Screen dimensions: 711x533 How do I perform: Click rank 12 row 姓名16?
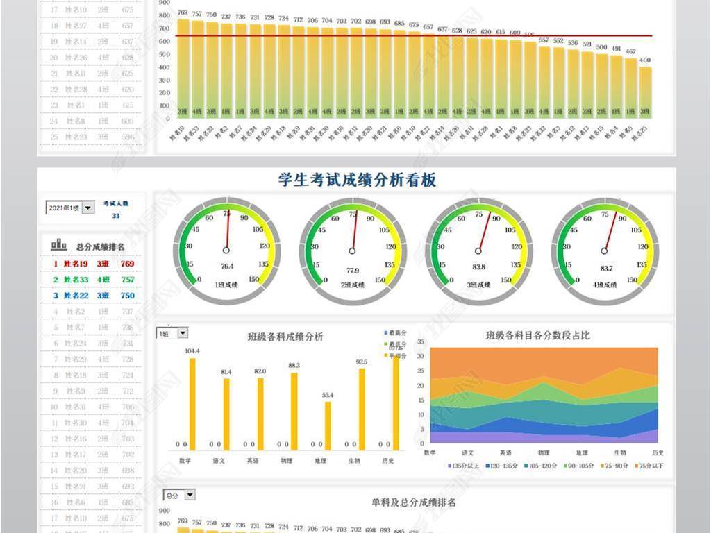click(91, 439)
